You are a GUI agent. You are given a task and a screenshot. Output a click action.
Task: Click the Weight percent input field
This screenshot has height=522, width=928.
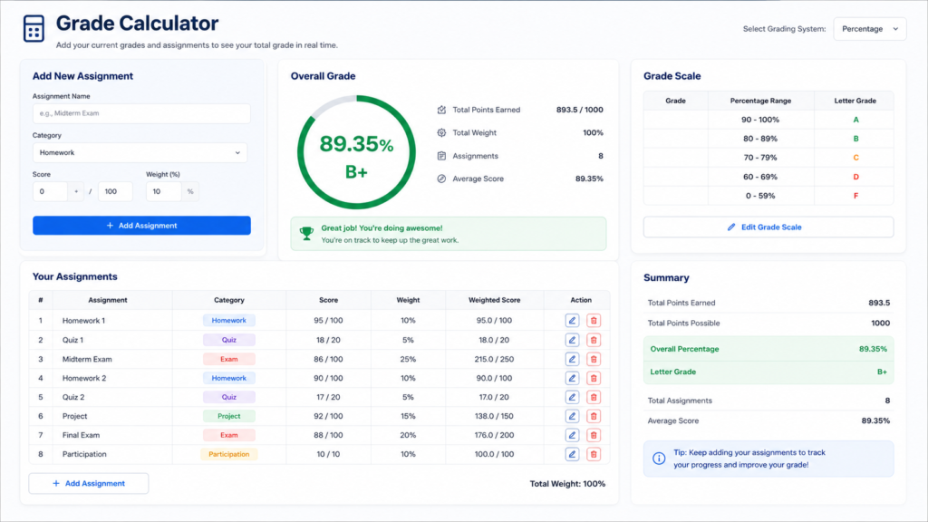tap(164, 192)
